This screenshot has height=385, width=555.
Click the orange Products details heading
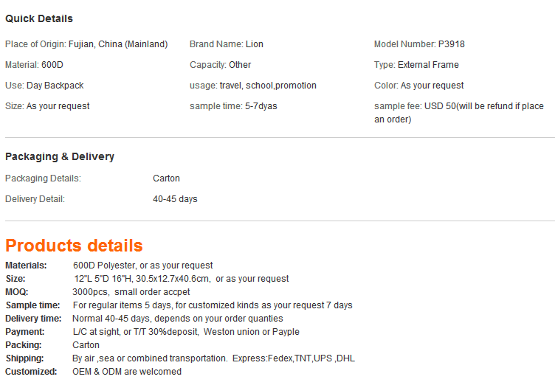pos(74,246)
